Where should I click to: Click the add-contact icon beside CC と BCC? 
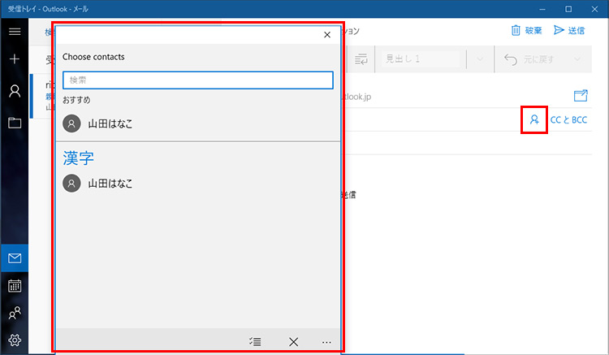click(x=533, y=120)
